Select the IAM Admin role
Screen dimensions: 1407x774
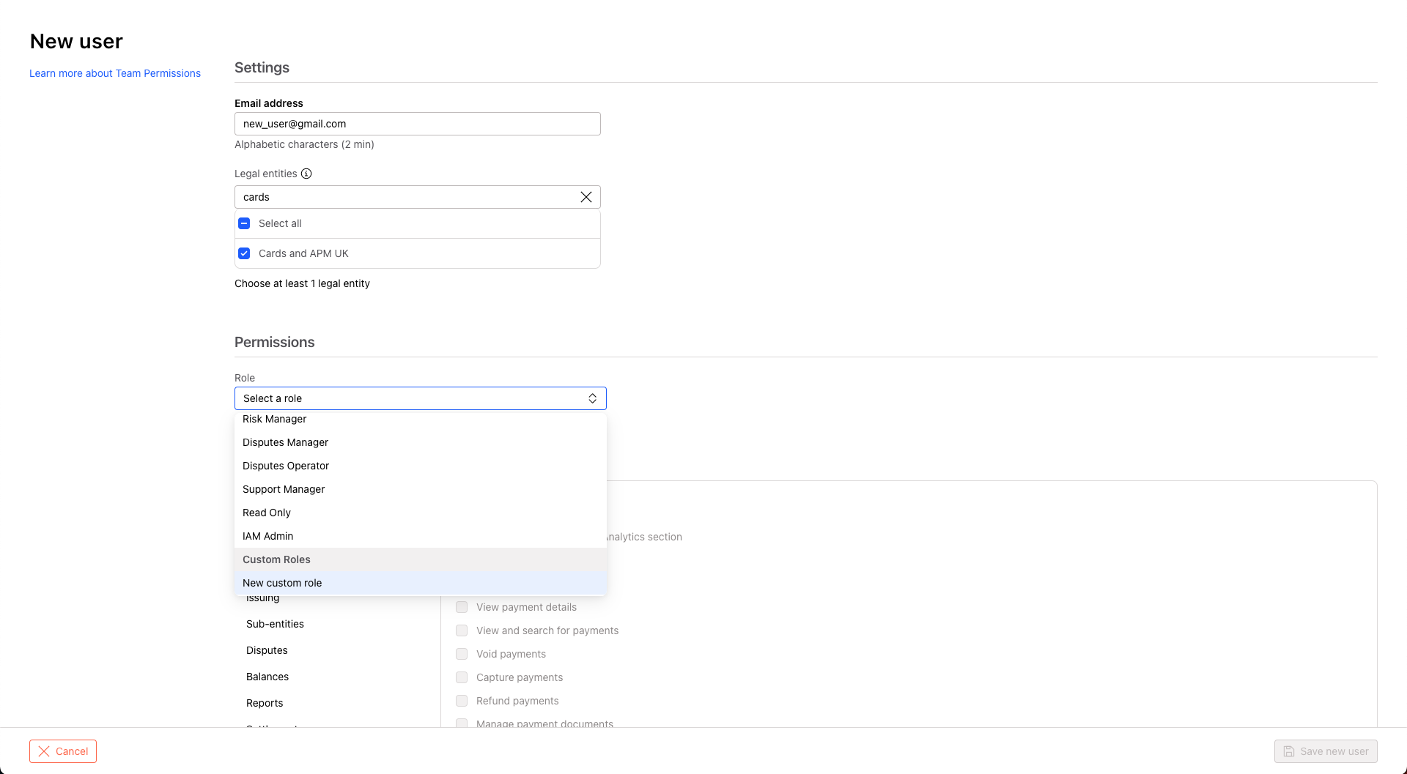(267, 536)
